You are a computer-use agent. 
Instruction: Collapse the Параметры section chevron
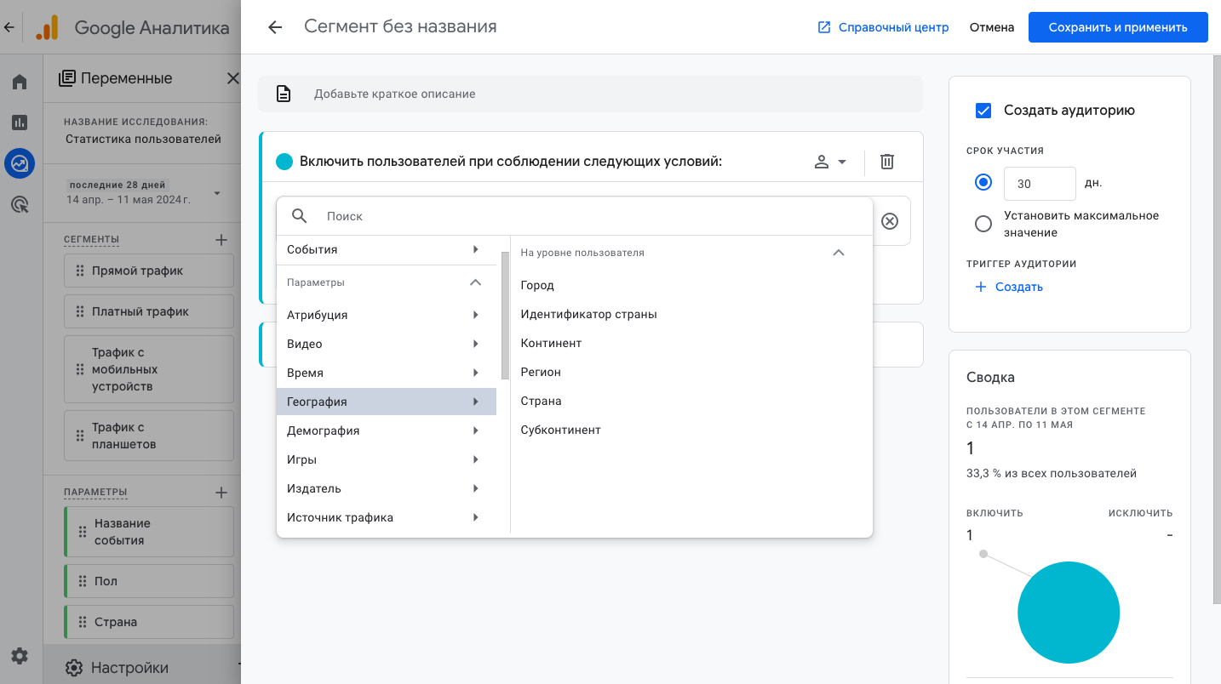(x=476, y=282)
